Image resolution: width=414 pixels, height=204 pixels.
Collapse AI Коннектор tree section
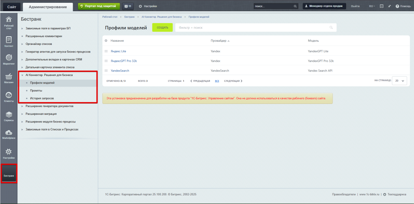pos(22,75)
